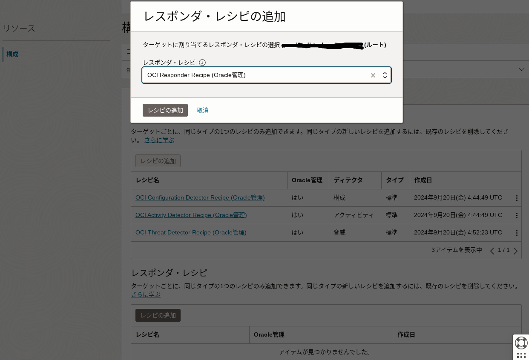Open OCI Activity Detector Recipe (Oracle管理)

tap(191, 215)
